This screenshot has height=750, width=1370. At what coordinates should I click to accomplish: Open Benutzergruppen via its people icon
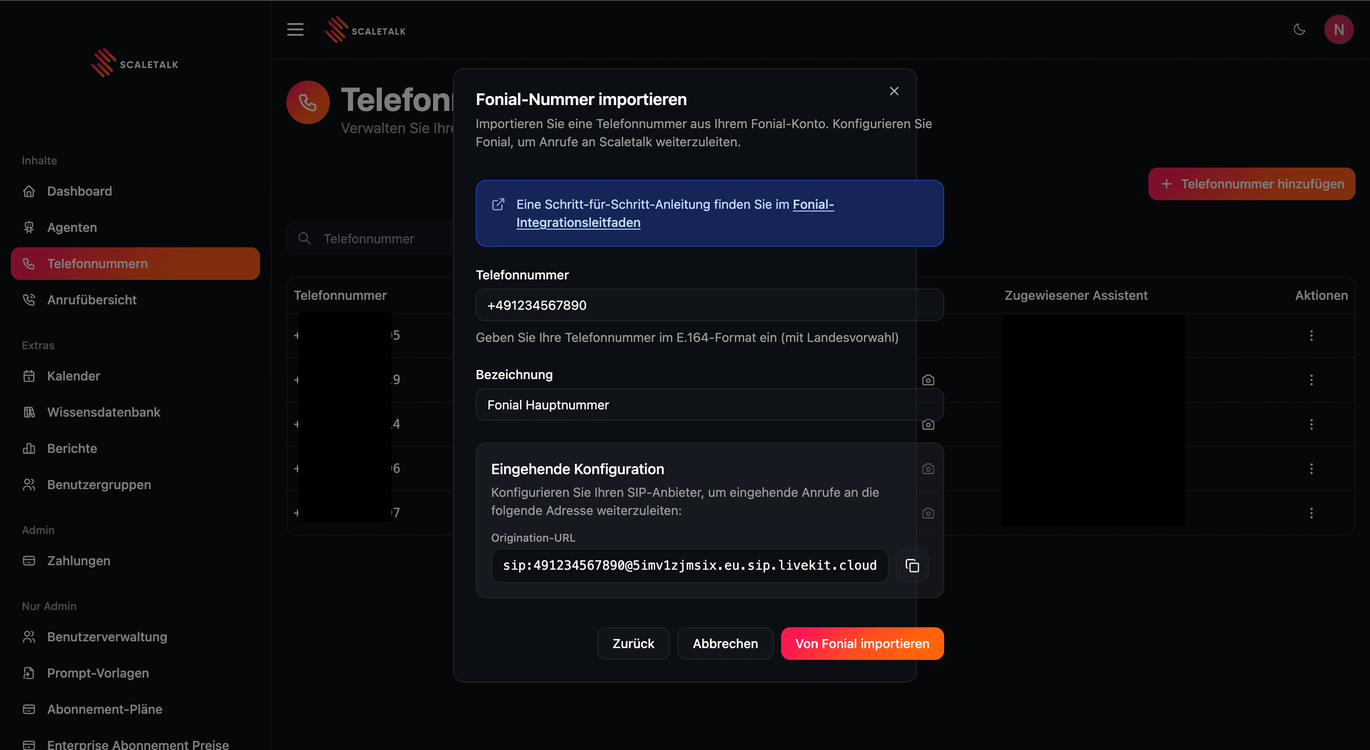pos(29,485)
